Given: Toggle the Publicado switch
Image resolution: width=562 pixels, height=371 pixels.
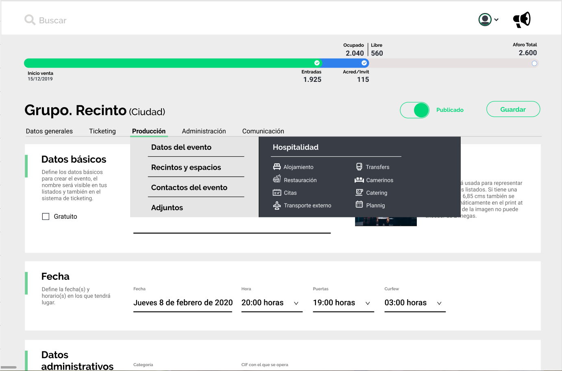Looking at the screenshot, I should 415,110.
